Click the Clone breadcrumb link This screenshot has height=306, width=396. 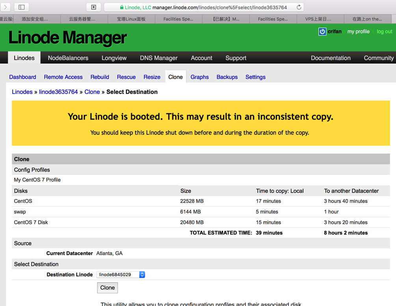(x=92, y=92)
